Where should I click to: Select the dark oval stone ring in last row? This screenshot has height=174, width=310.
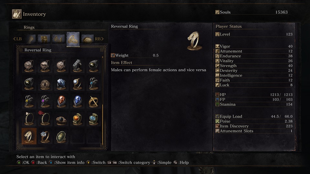coord(61,137)
